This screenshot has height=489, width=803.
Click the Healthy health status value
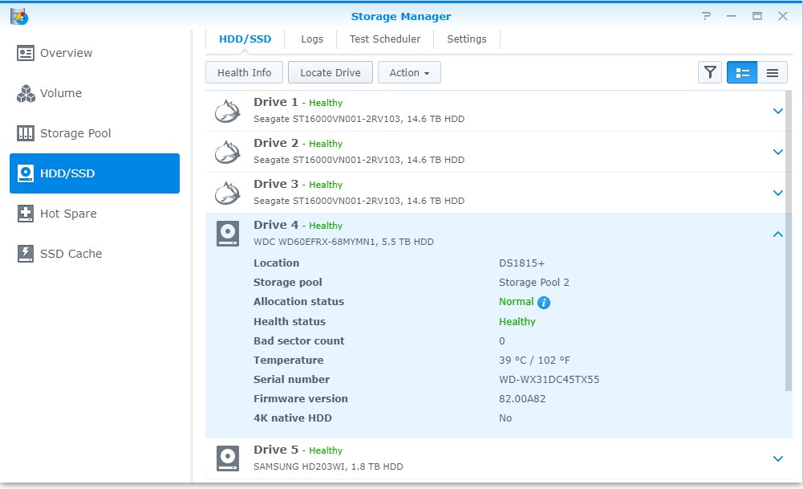tap(517, 322)
